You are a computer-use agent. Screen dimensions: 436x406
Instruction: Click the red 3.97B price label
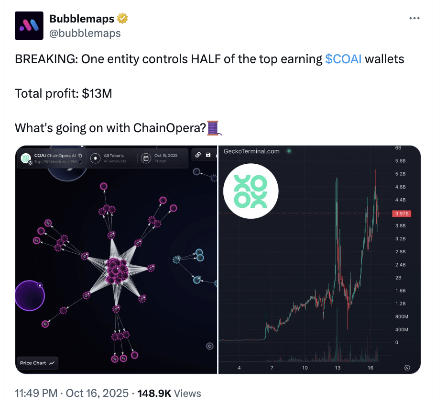(x=400, y=214)
